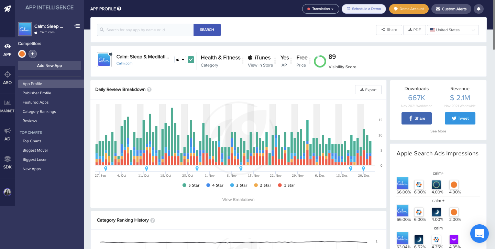Viewport: 495px width, 249px height.
Task: Toggle the 1 Star series in the legend
Action: 287,185
